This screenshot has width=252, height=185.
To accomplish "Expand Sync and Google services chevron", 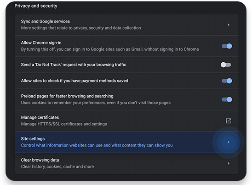I will tap(229, 25).
